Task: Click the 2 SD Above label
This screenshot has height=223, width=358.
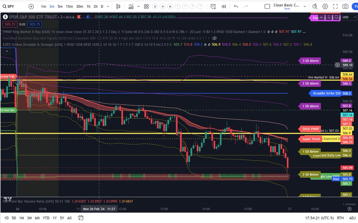Action: (x=310, y=84)
